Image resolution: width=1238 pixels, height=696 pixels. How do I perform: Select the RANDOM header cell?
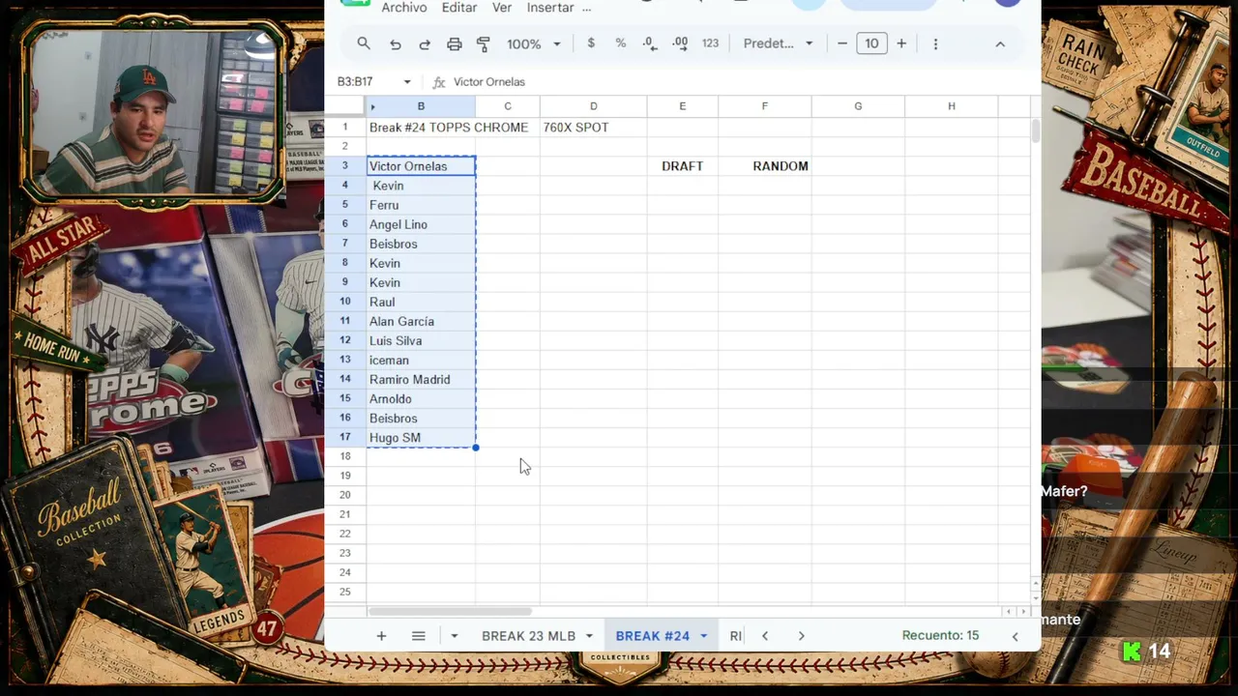pyautogui.click(x=765, y=166)
